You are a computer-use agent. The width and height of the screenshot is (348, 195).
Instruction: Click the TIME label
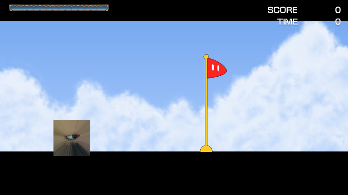pyautogui.click(x=287, y=22)
